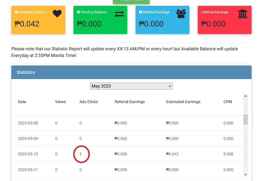The height and width of the screenshot is (181, 280).
Task: Click the 0.008 CPM value for 2023-05-10
Action: click(228, 154)
